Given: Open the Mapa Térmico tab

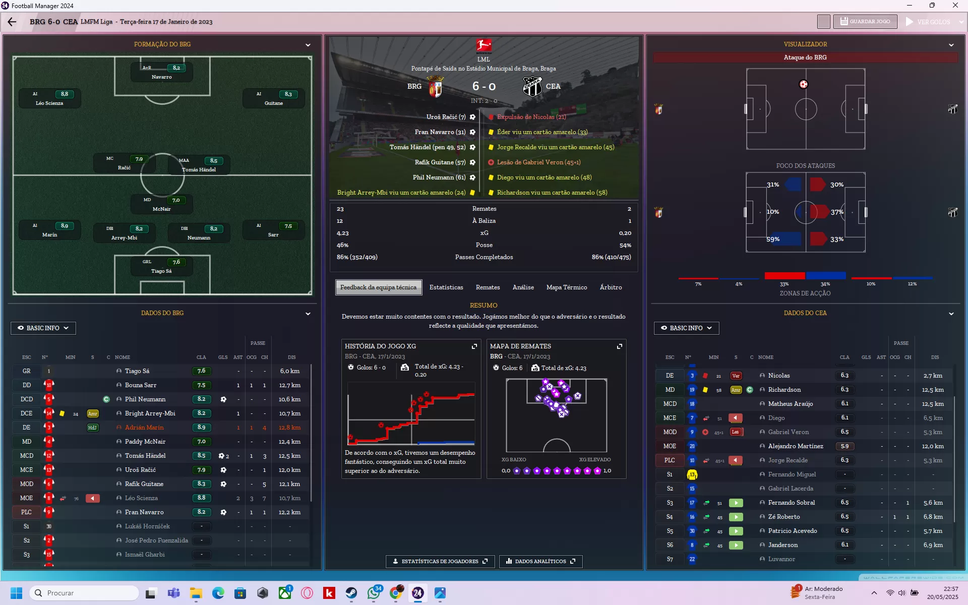Looking at the screenshot, I should click(x=567, y=287).
